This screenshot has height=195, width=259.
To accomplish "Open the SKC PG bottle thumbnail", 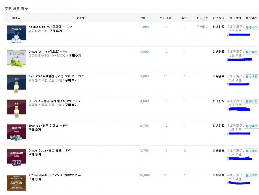I will 17,83.
